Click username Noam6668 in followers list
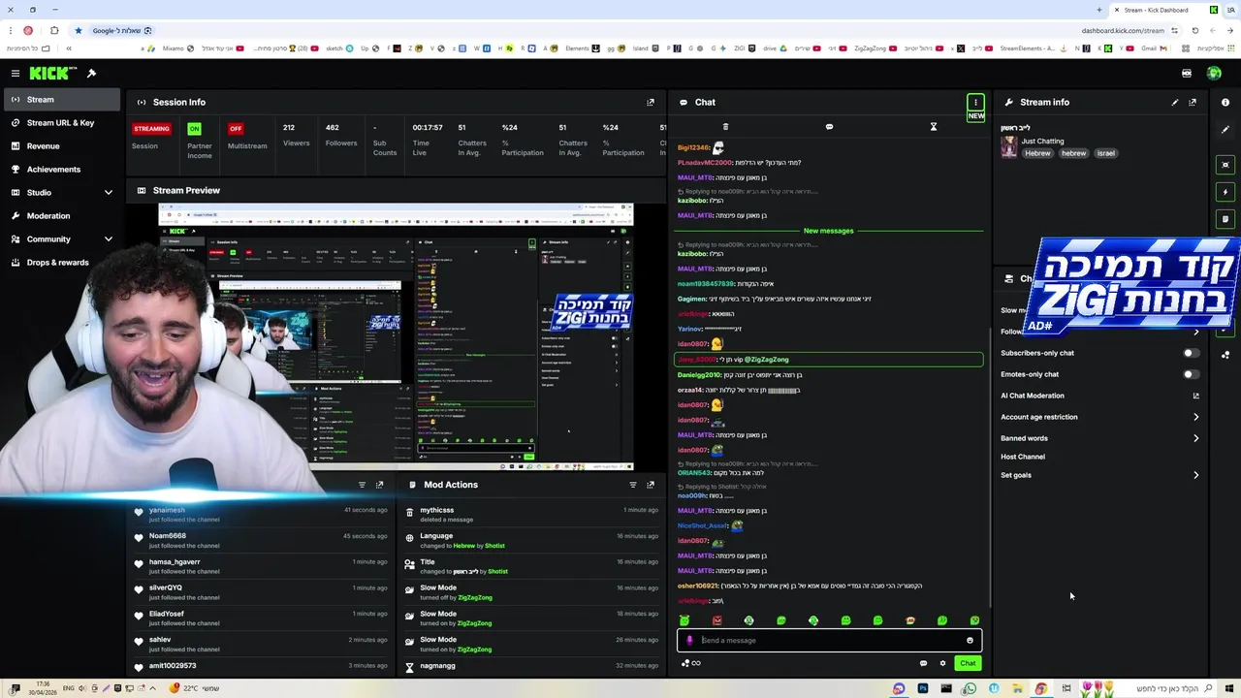Screen dimensions: 1241x698 167,535
